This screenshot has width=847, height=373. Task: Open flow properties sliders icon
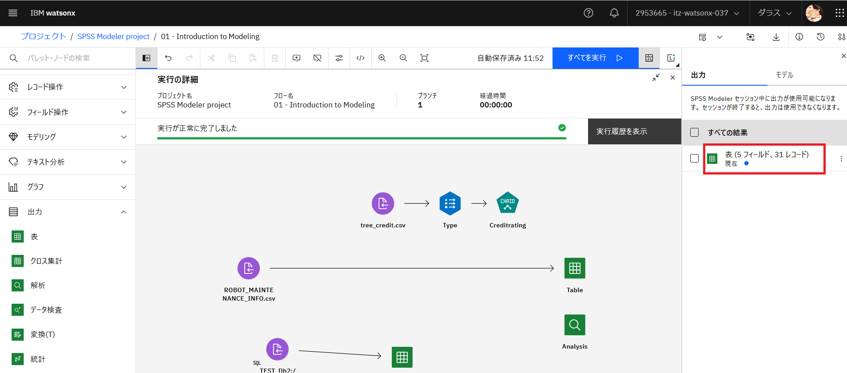coord(339,58)
